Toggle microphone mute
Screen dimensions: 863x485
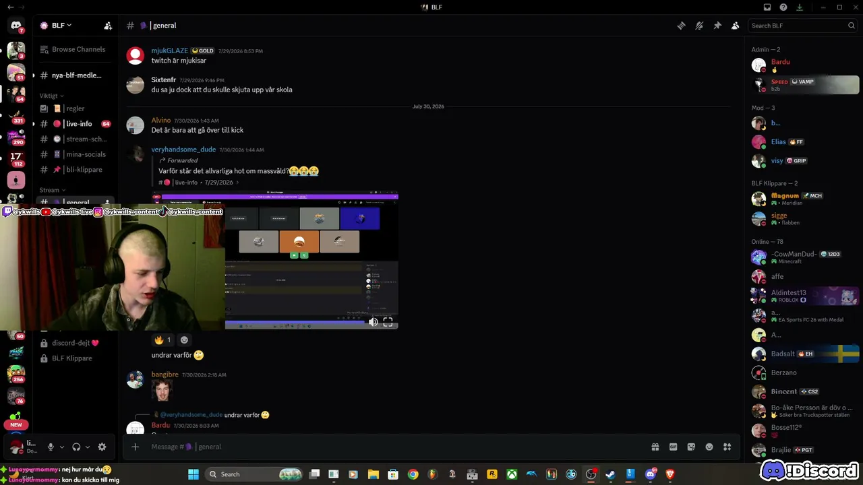[x=50, y=447]
